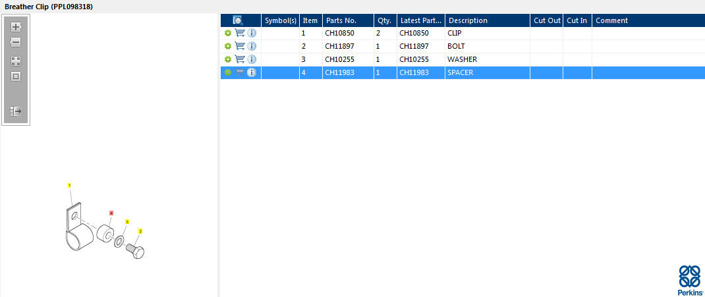The width and height of the screenshot is (705, 297).
Task: Select callout 3 near the washer
Action: coord(127,221)
